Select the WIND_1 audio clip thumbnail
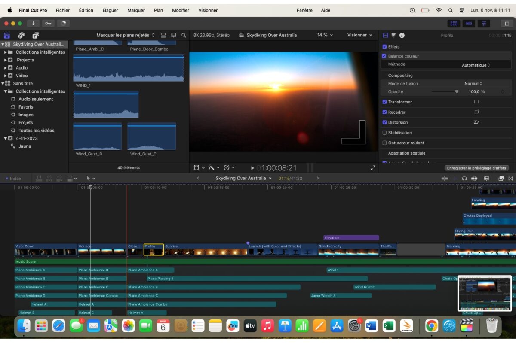Screen dimensions: 516x343 [x=129, y=68]
